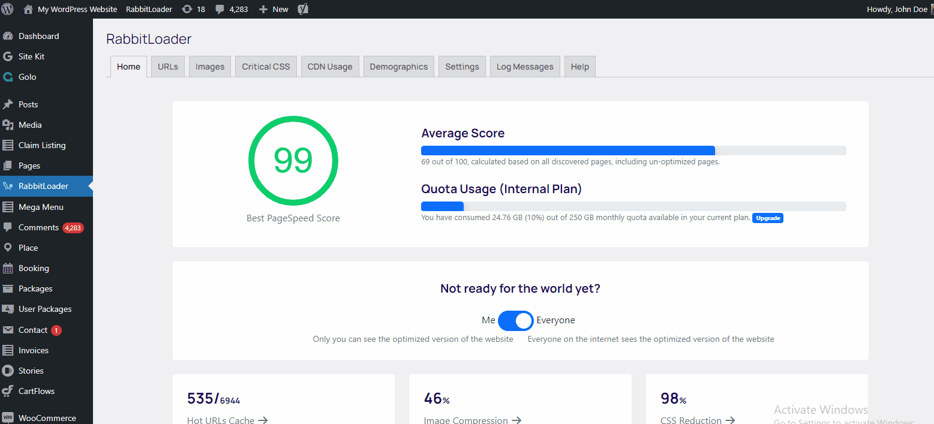Click the RabbitLoader sidebar icon
The height and width of the screenshot is (424, 934).
click(x=8, y=186)
